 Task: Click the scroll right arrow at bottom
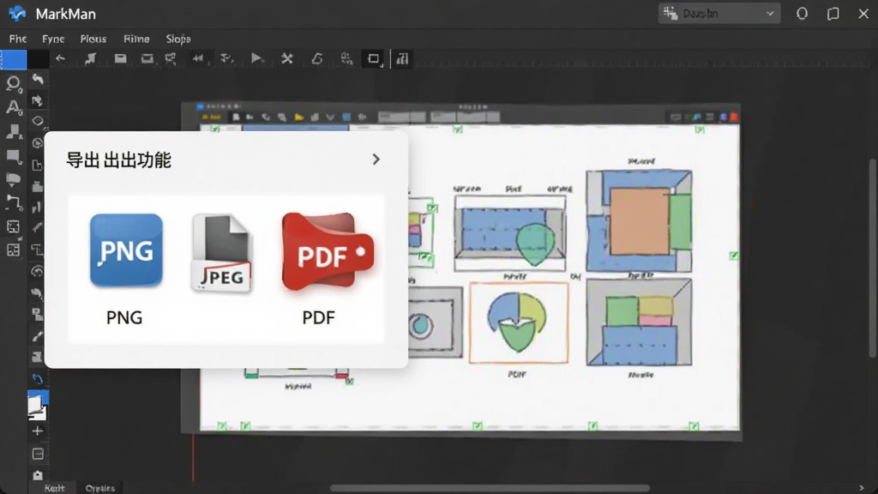pos(862,488)
